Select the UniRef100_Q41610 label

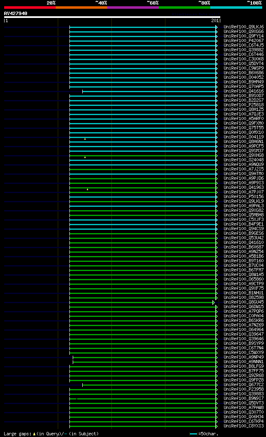pos(244,242)
